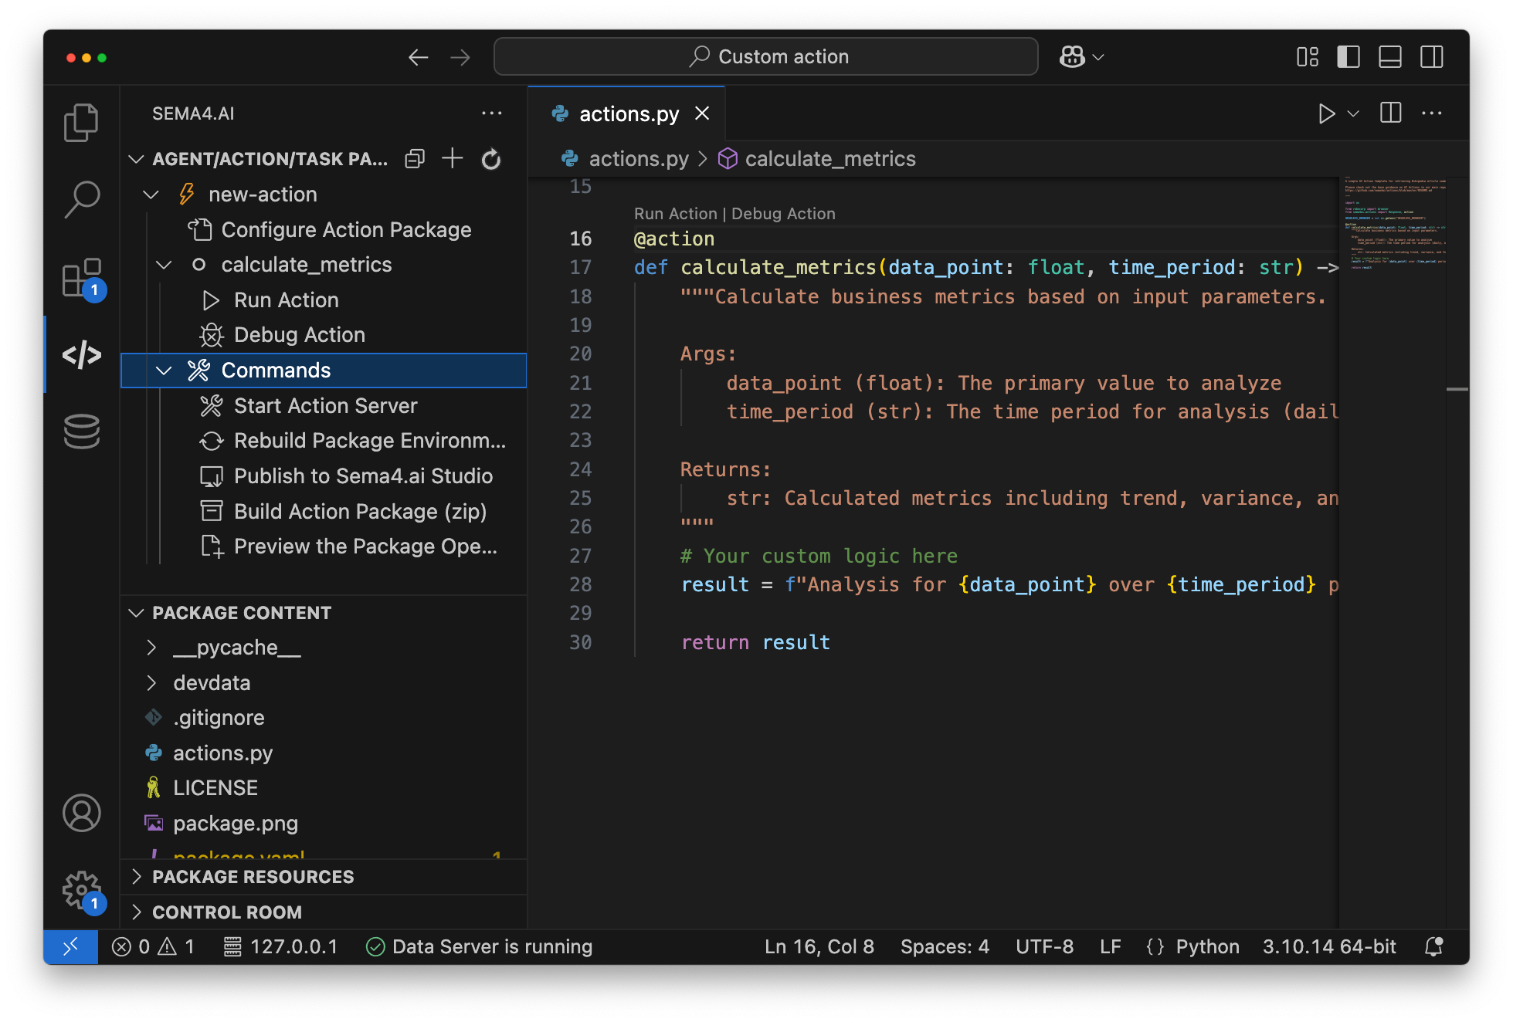Open the Extensions view with badge
Image resolution: width=1513 pixels, height=1022 pixels.
point(83,279)
